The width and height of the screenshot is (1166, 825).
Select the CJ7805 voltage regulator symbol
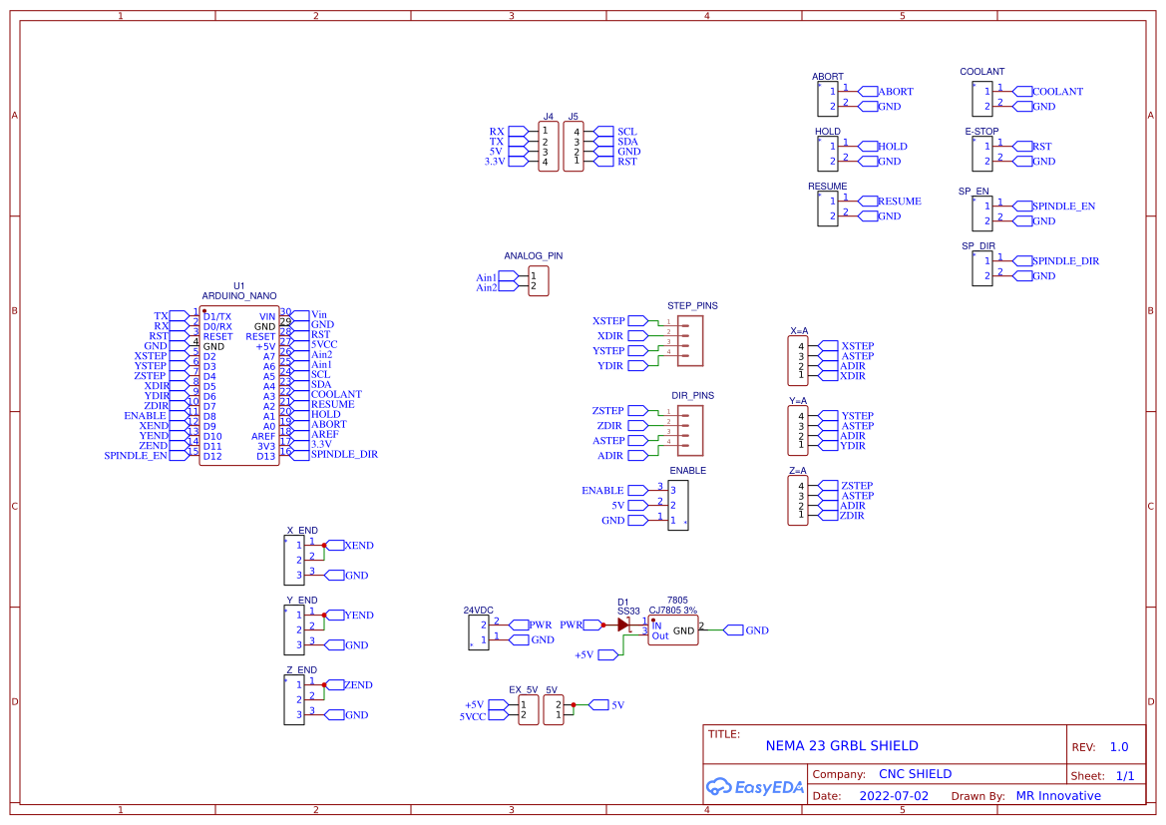click(x=672, y=629)
